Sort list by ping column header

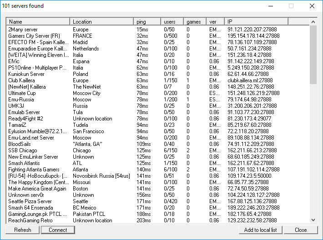[147, 22]
